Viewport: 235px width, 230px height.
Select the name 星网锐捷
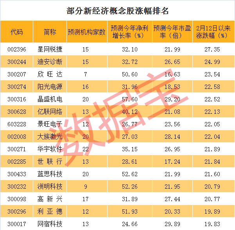click(x=50, y=49)
